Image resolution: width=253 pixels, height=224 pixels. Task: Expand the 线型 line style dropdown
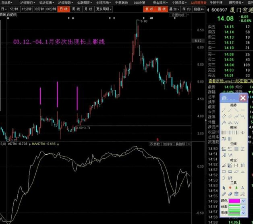pos(243,207)
